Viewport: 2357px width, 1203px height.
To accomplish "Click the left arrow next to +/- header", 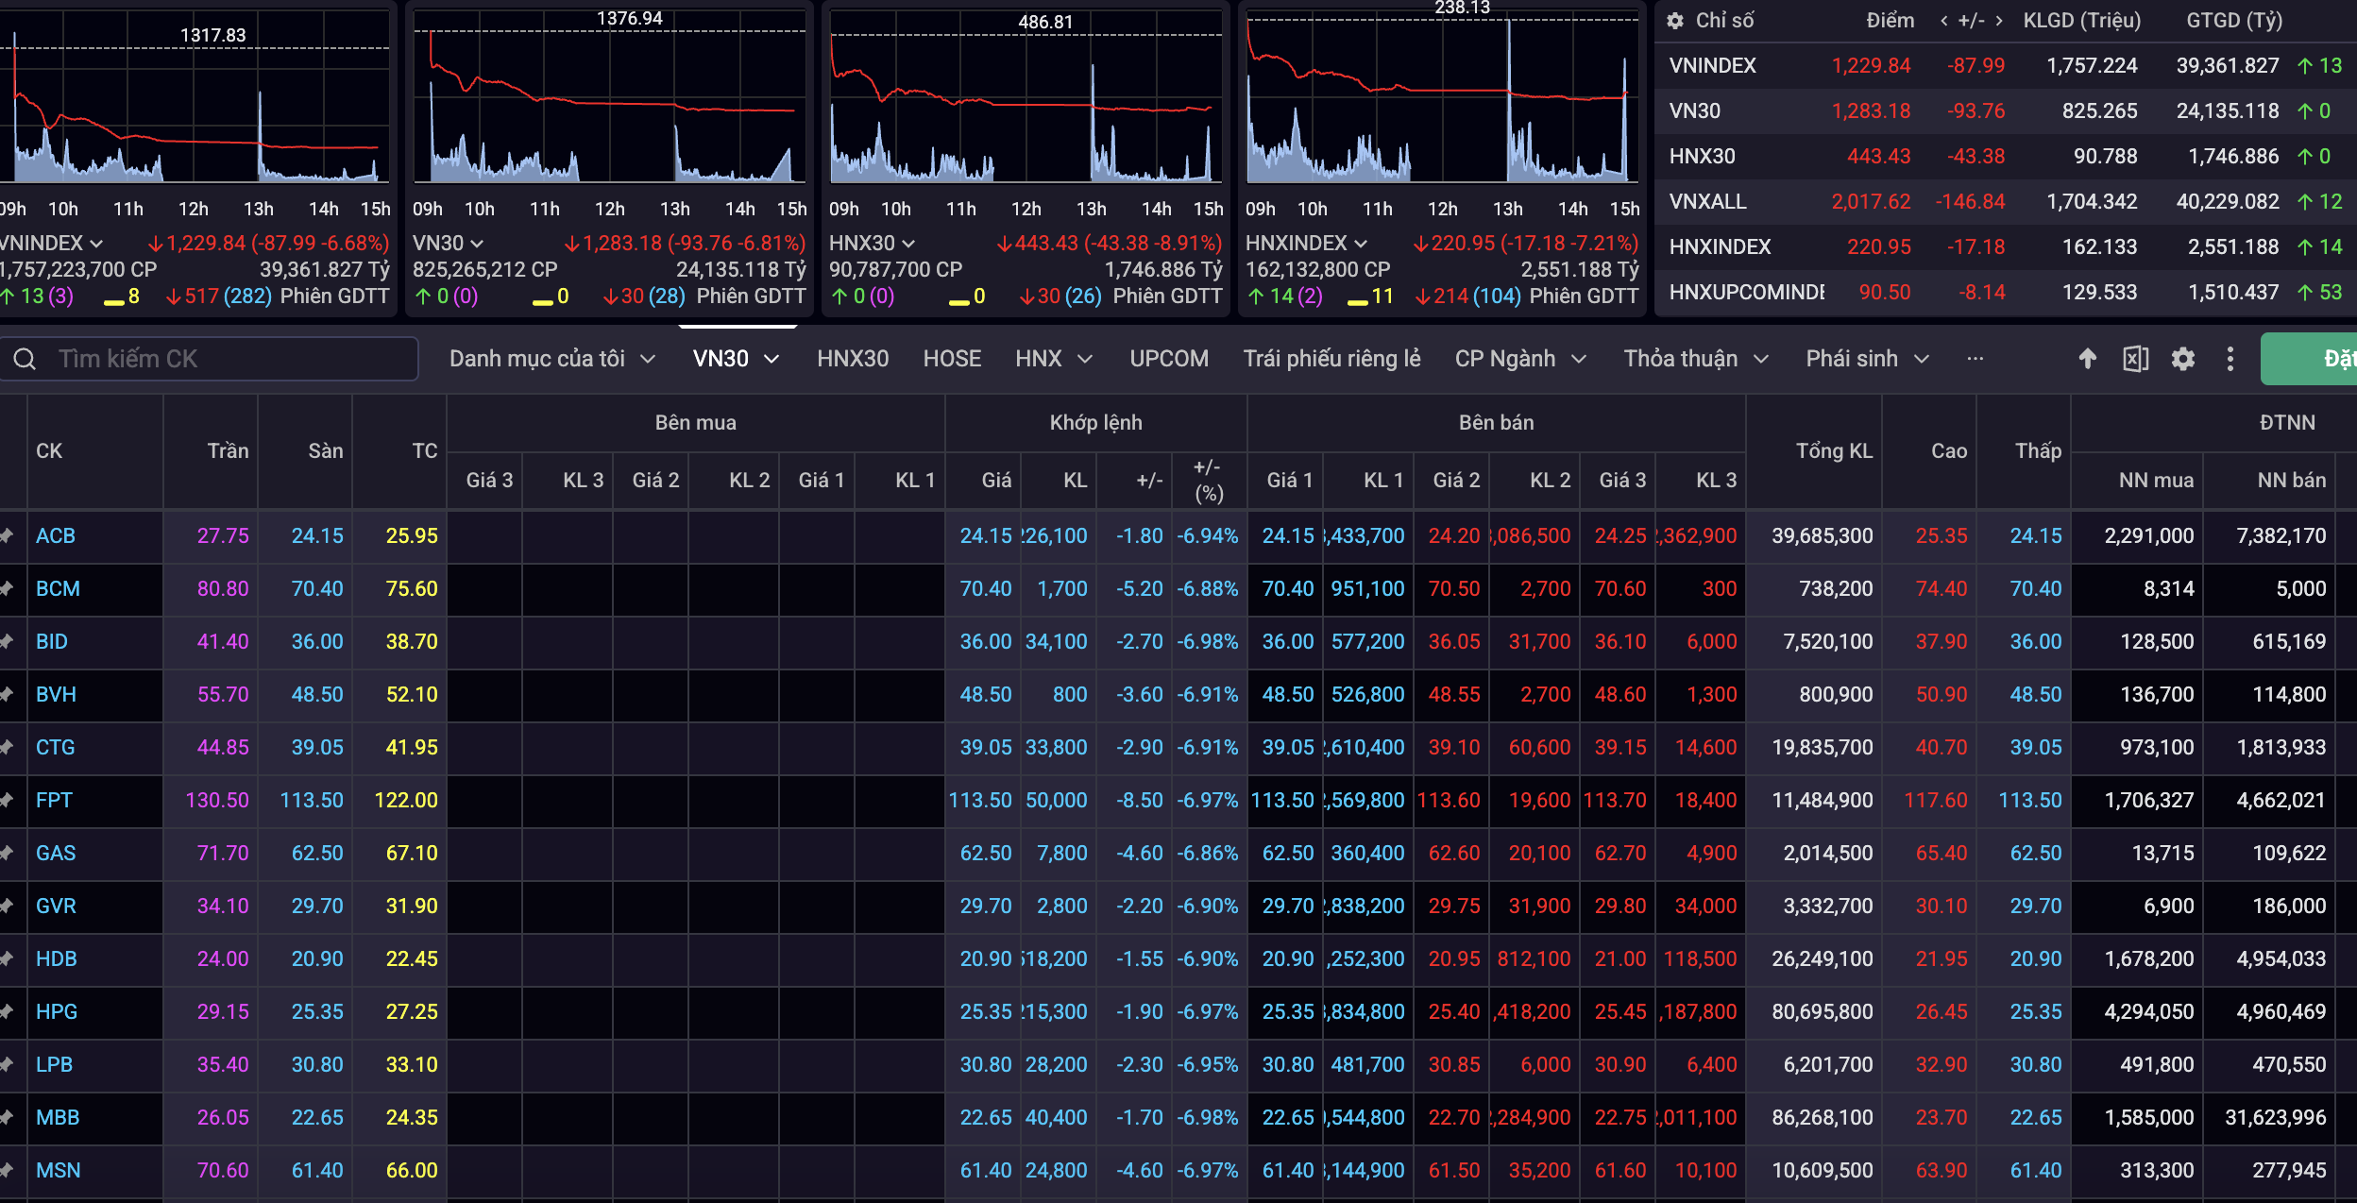I will click(1944, 21).
